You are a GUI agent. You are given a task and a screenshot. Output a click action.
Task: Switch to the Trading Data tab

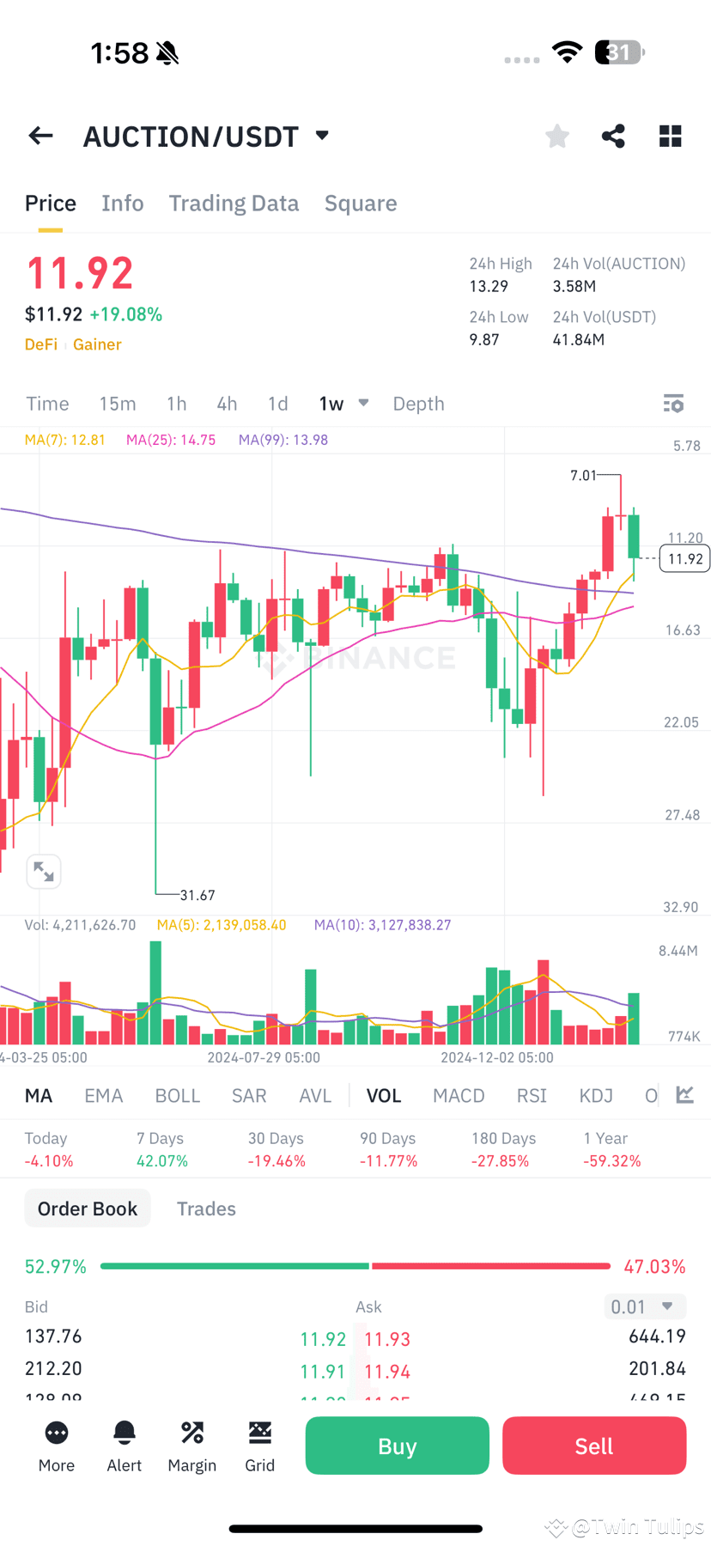tap(234, 203)
